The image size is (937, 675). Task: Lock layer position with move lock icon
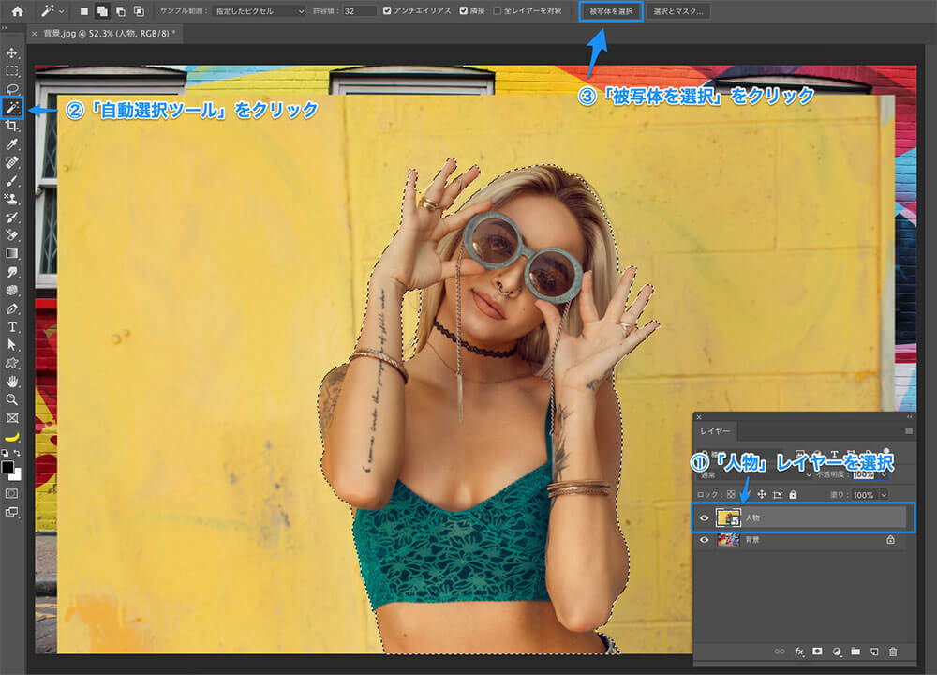[x=761, y=494]
